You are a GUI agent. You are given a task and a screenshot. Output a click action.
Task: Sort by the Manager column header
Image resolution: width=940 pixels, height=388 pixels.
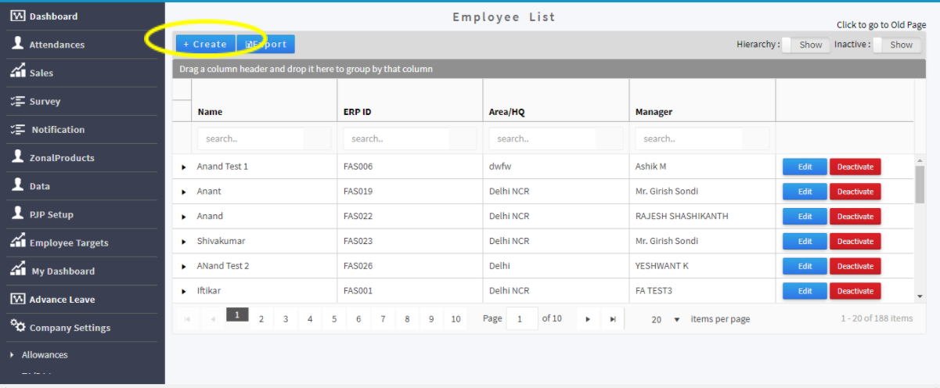654,112
